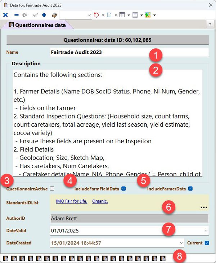Click the StandardsIDList label

pos(22,203)
